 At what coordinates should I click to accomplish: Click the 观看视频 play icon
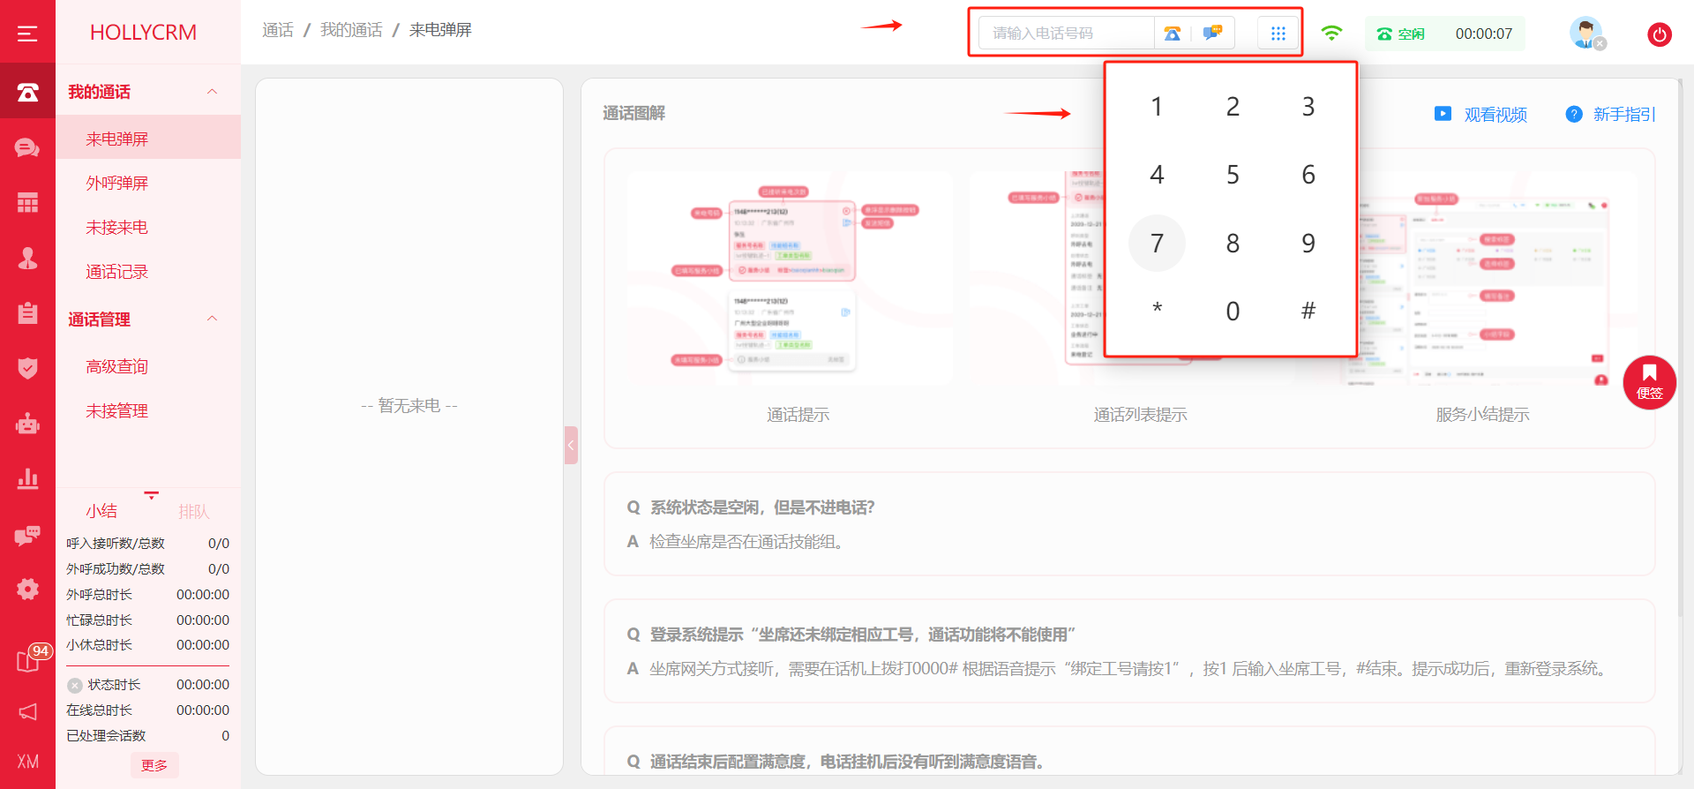pyautogui.click(x=1443, y=114)
